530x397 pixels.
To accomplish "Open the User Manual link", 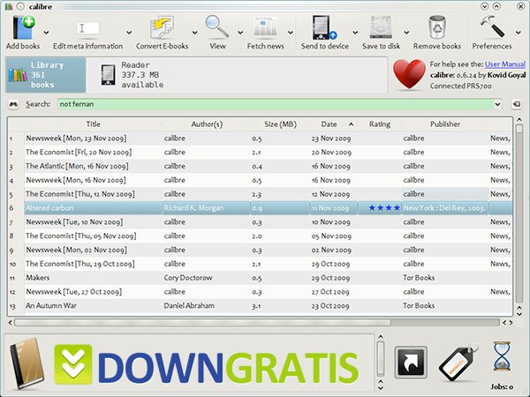I will pos(505,64).
